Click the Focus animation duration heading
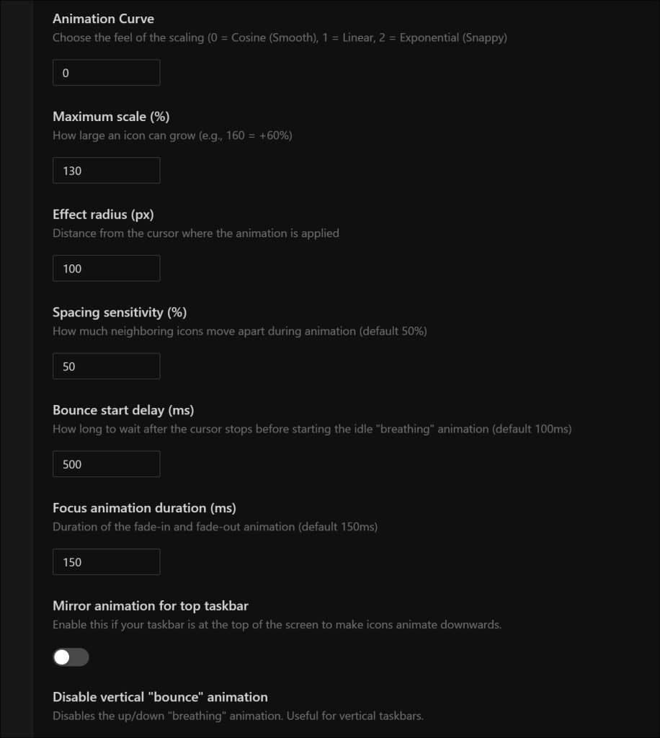The image size is (660, 738). point(144,507)
